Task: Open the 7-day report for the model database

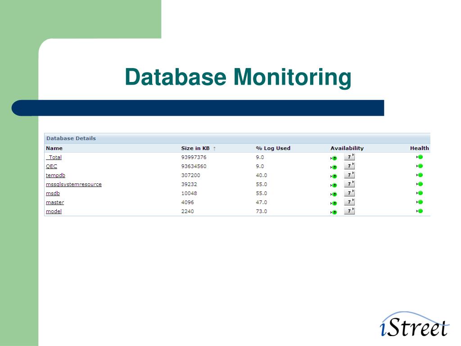Action: coord(349,211)
